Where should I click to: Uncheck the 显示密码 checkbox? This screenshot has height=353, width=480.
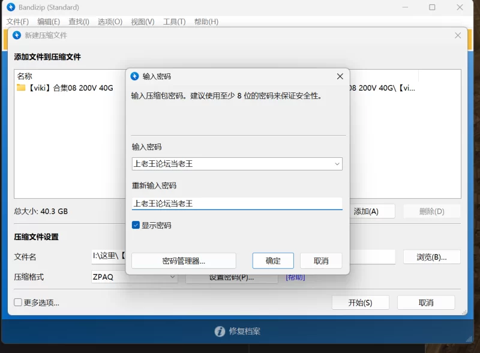click(x=136, y=225)
